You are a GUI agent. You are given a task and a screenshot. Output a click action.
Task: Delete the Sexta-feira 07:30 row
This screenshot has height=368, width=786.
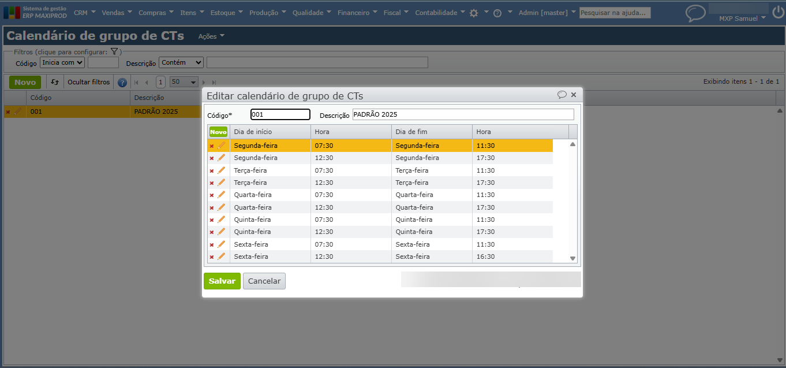click(x=212, y=244)
